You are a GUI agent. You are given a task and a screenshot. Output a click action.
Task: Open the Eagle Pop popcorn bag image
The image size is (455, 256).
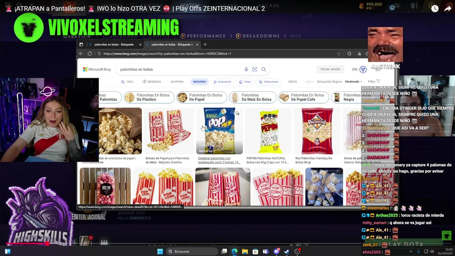[219, 131]
